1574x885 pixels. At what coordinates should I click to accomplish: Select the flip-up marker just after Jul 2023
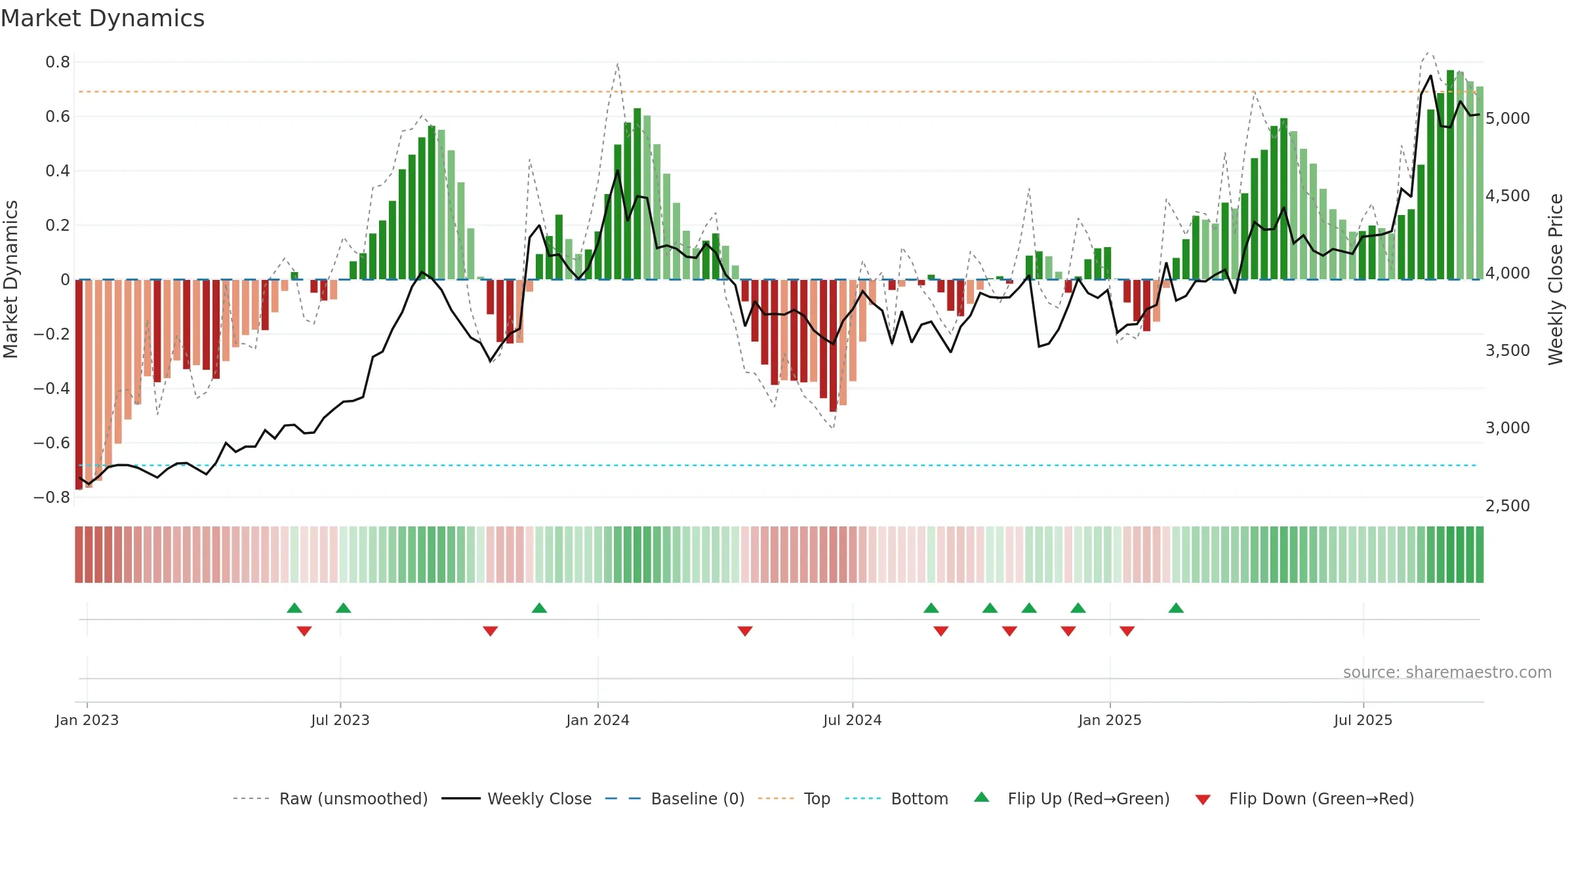tap(344, 608)
